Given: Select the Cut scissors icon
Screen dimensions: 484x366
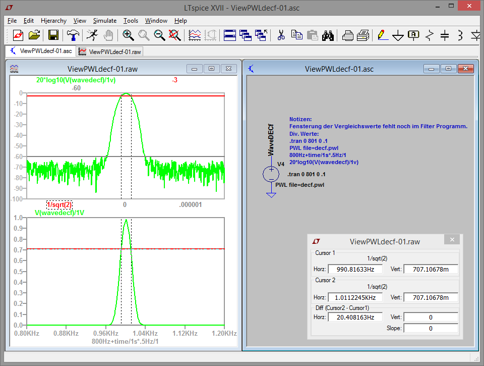Looking at the screenshot, I should point(281,35).
